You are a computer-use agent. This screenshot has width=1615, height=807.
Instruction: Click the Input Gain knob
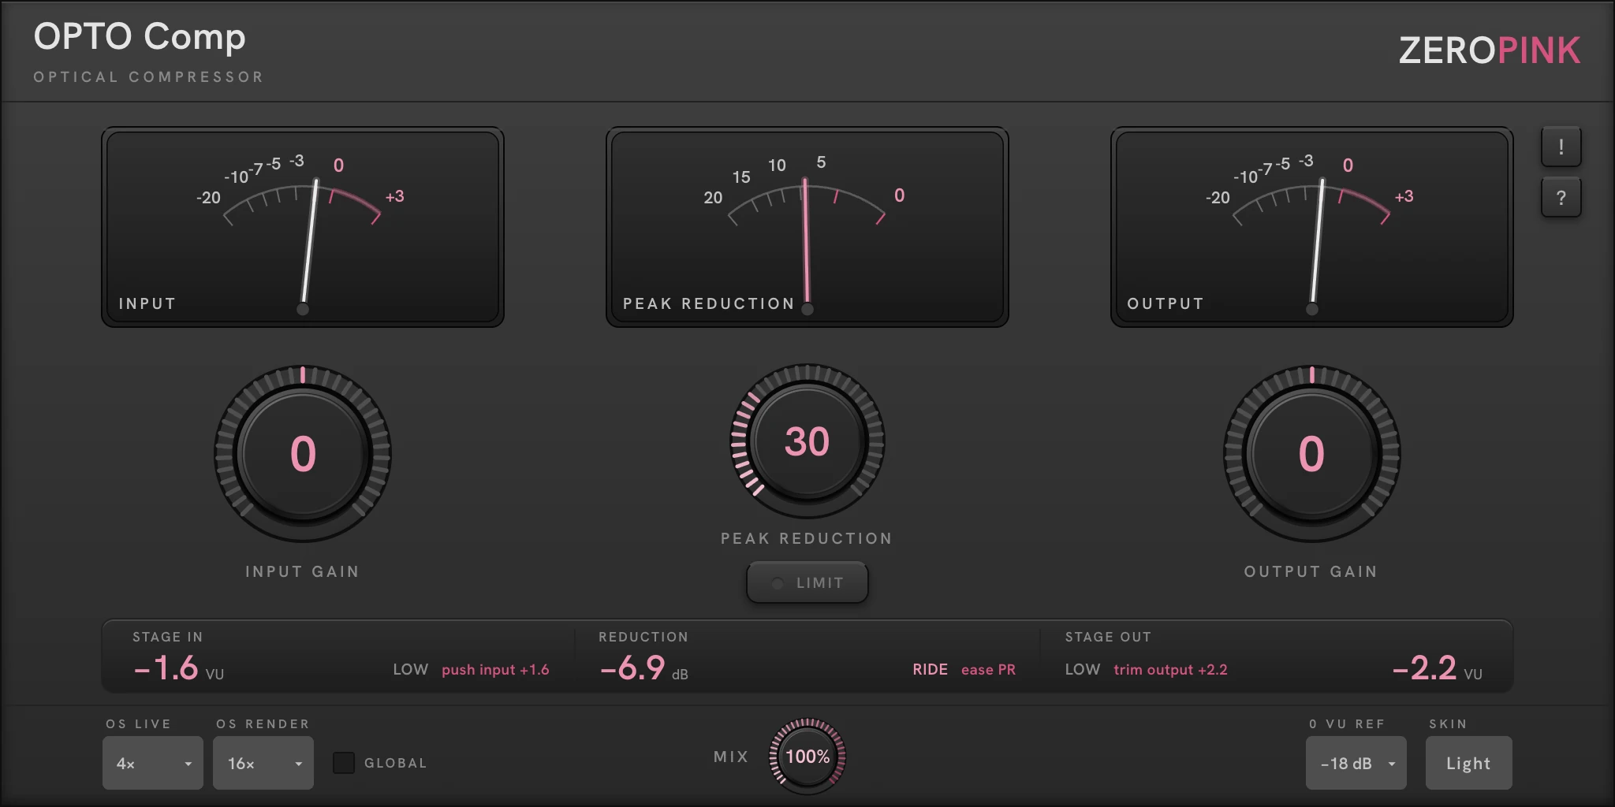(x=303, y=453)
